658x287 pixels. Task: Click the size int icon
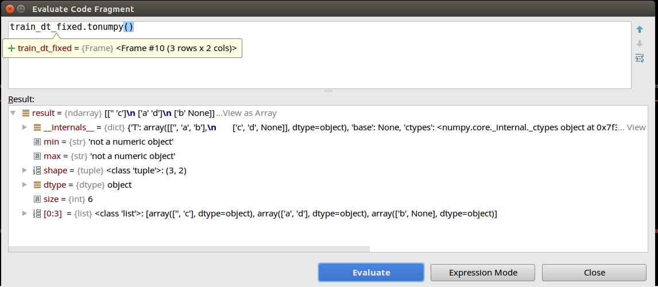(x=37, y=199)
